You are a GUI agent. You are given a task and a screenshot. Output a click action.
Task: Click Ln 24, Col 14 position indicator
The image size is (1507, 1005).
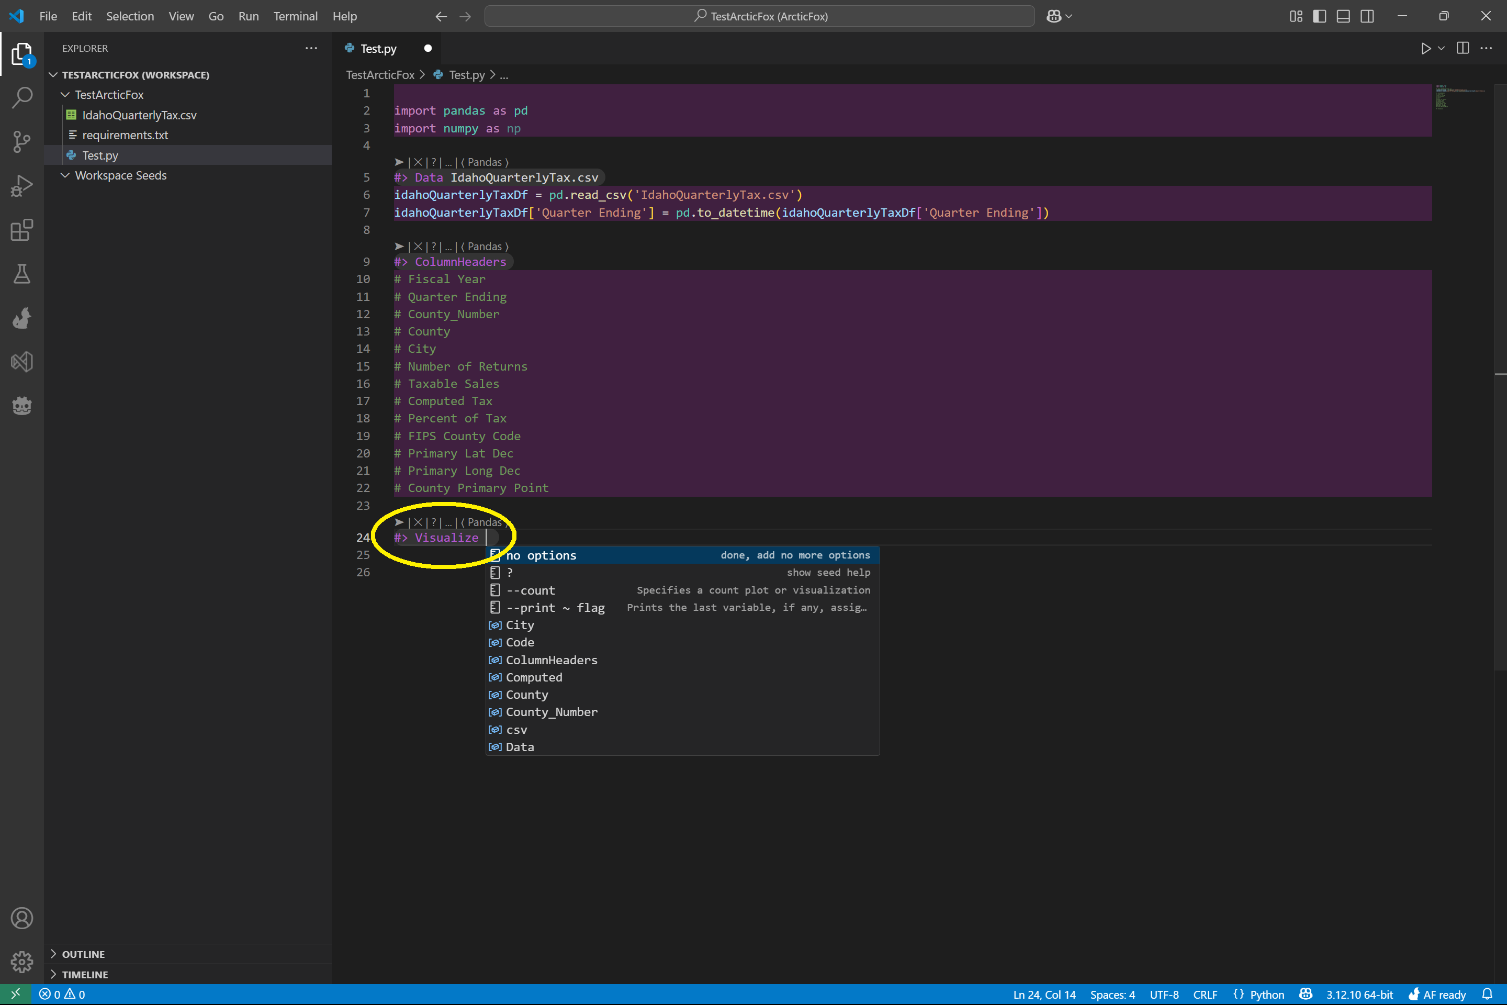[x=1044, y=994]
